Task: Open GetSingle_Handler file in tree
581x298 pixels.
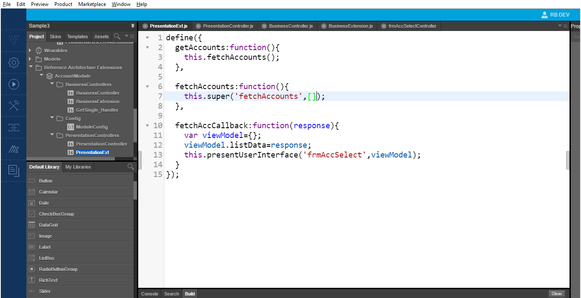Action: click(x=97, y=110)
